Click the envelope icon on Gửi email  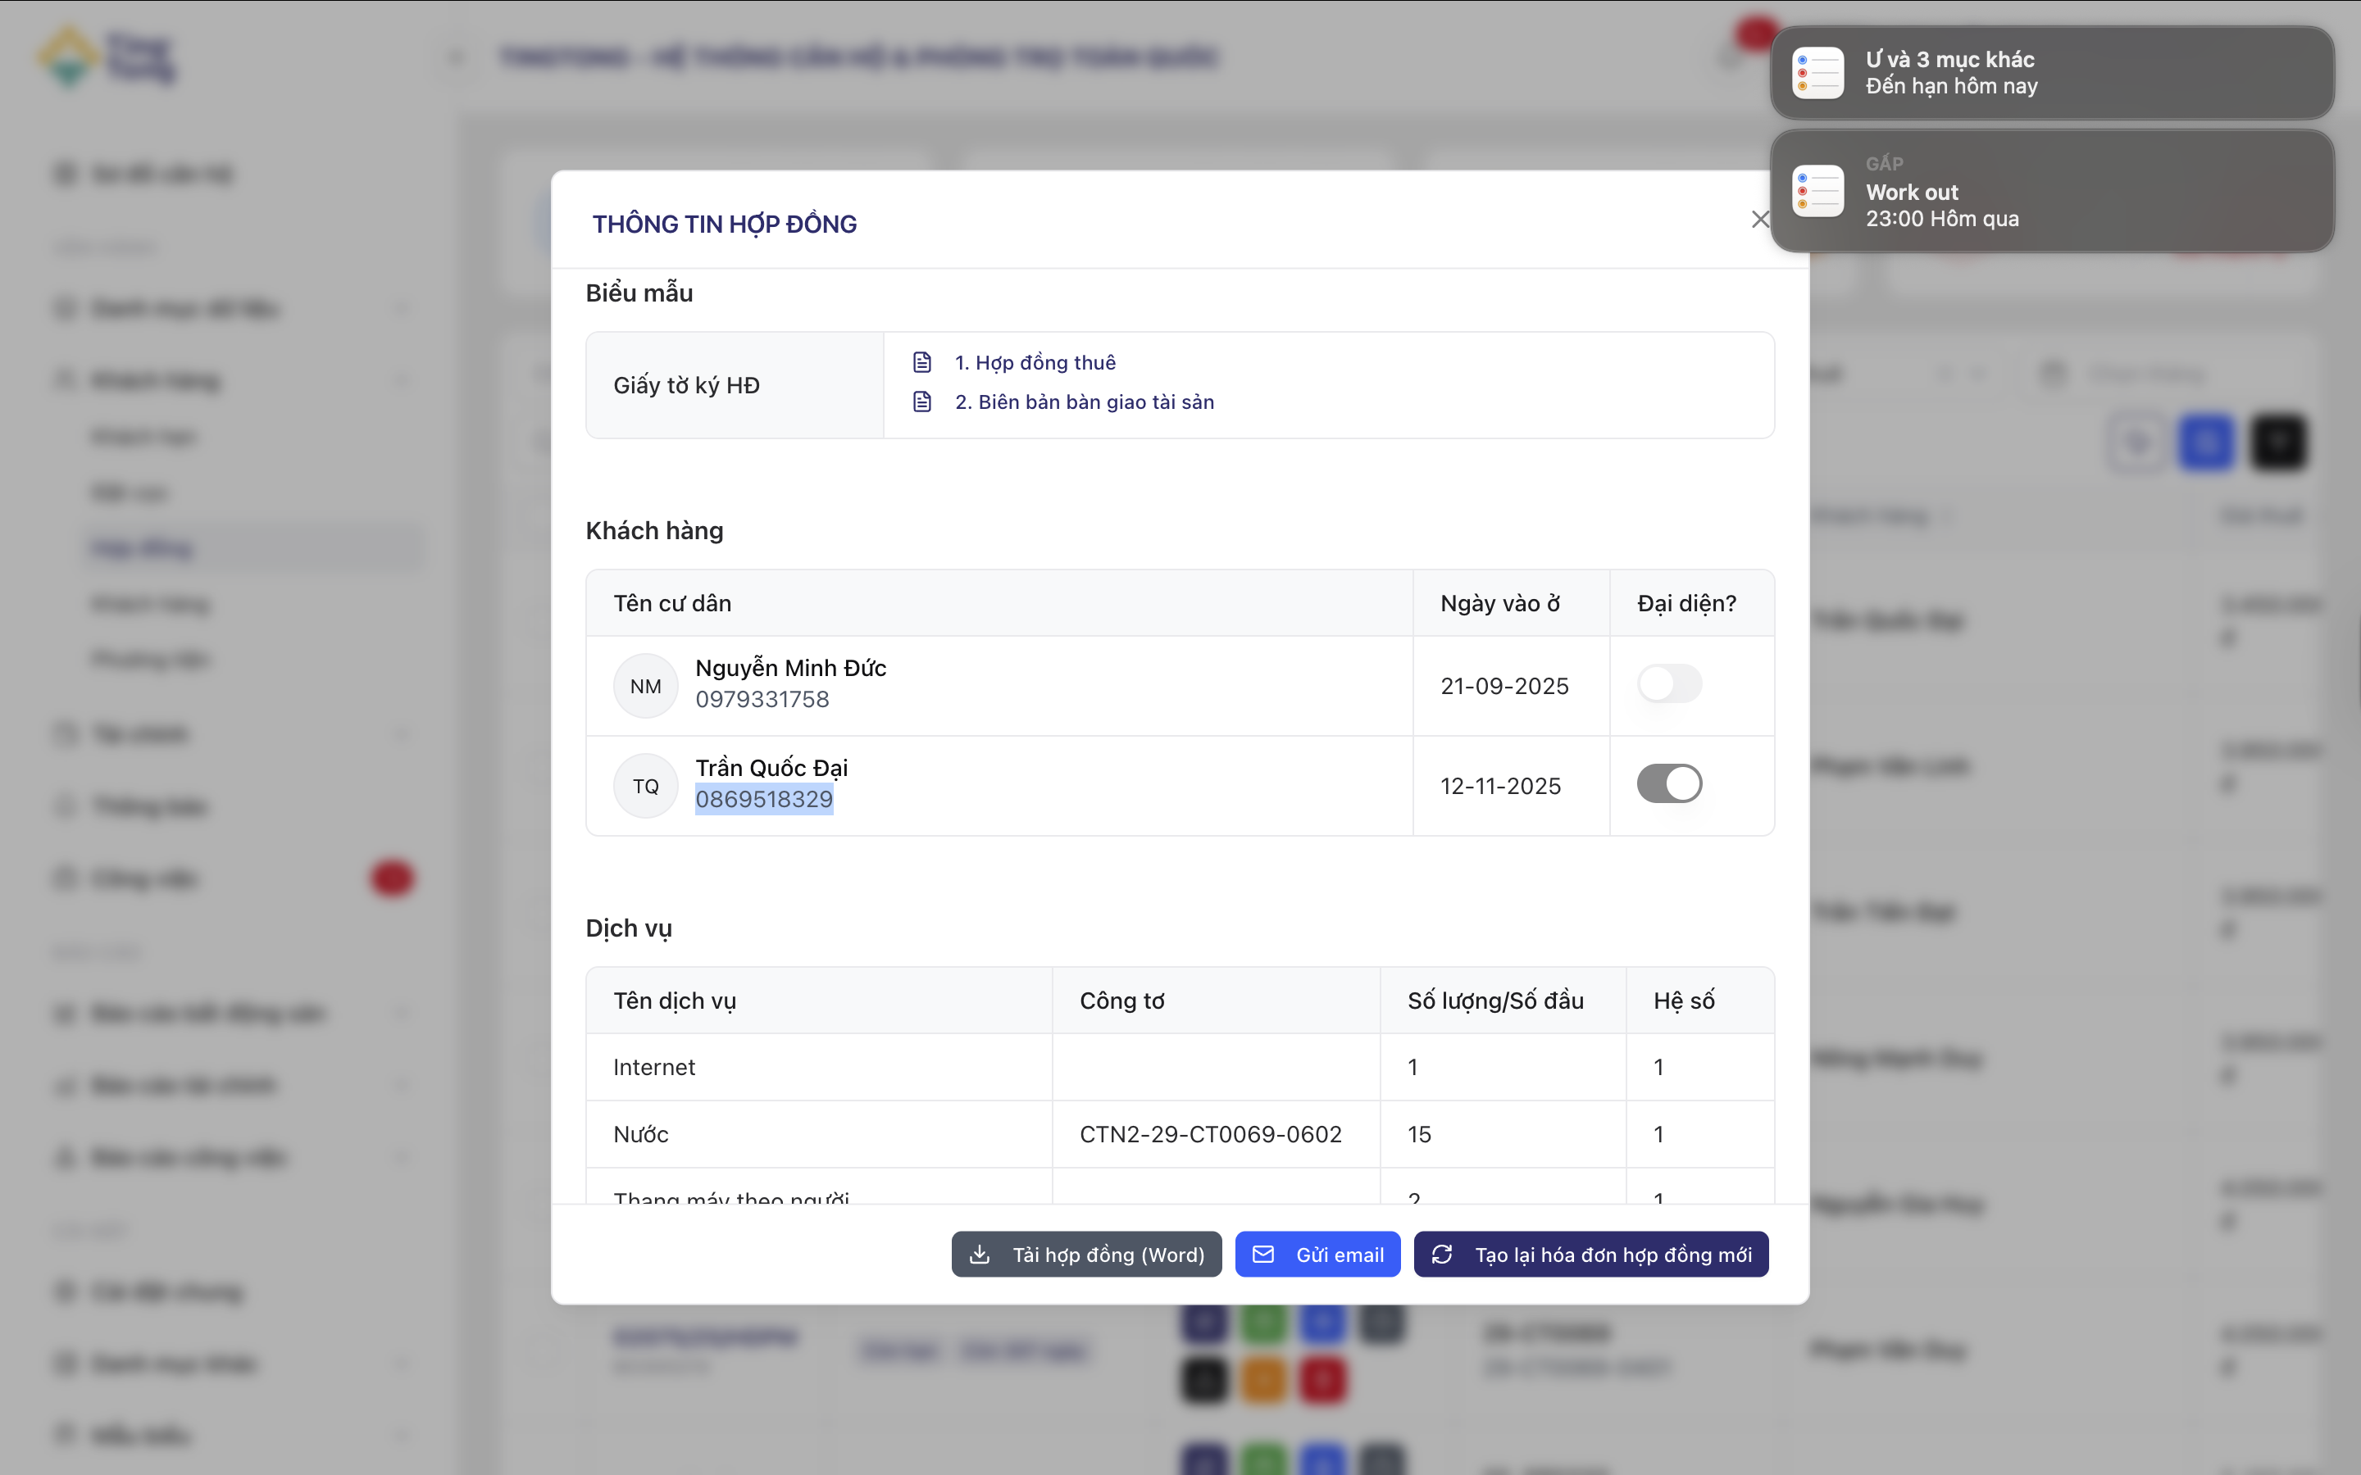1263,1255
